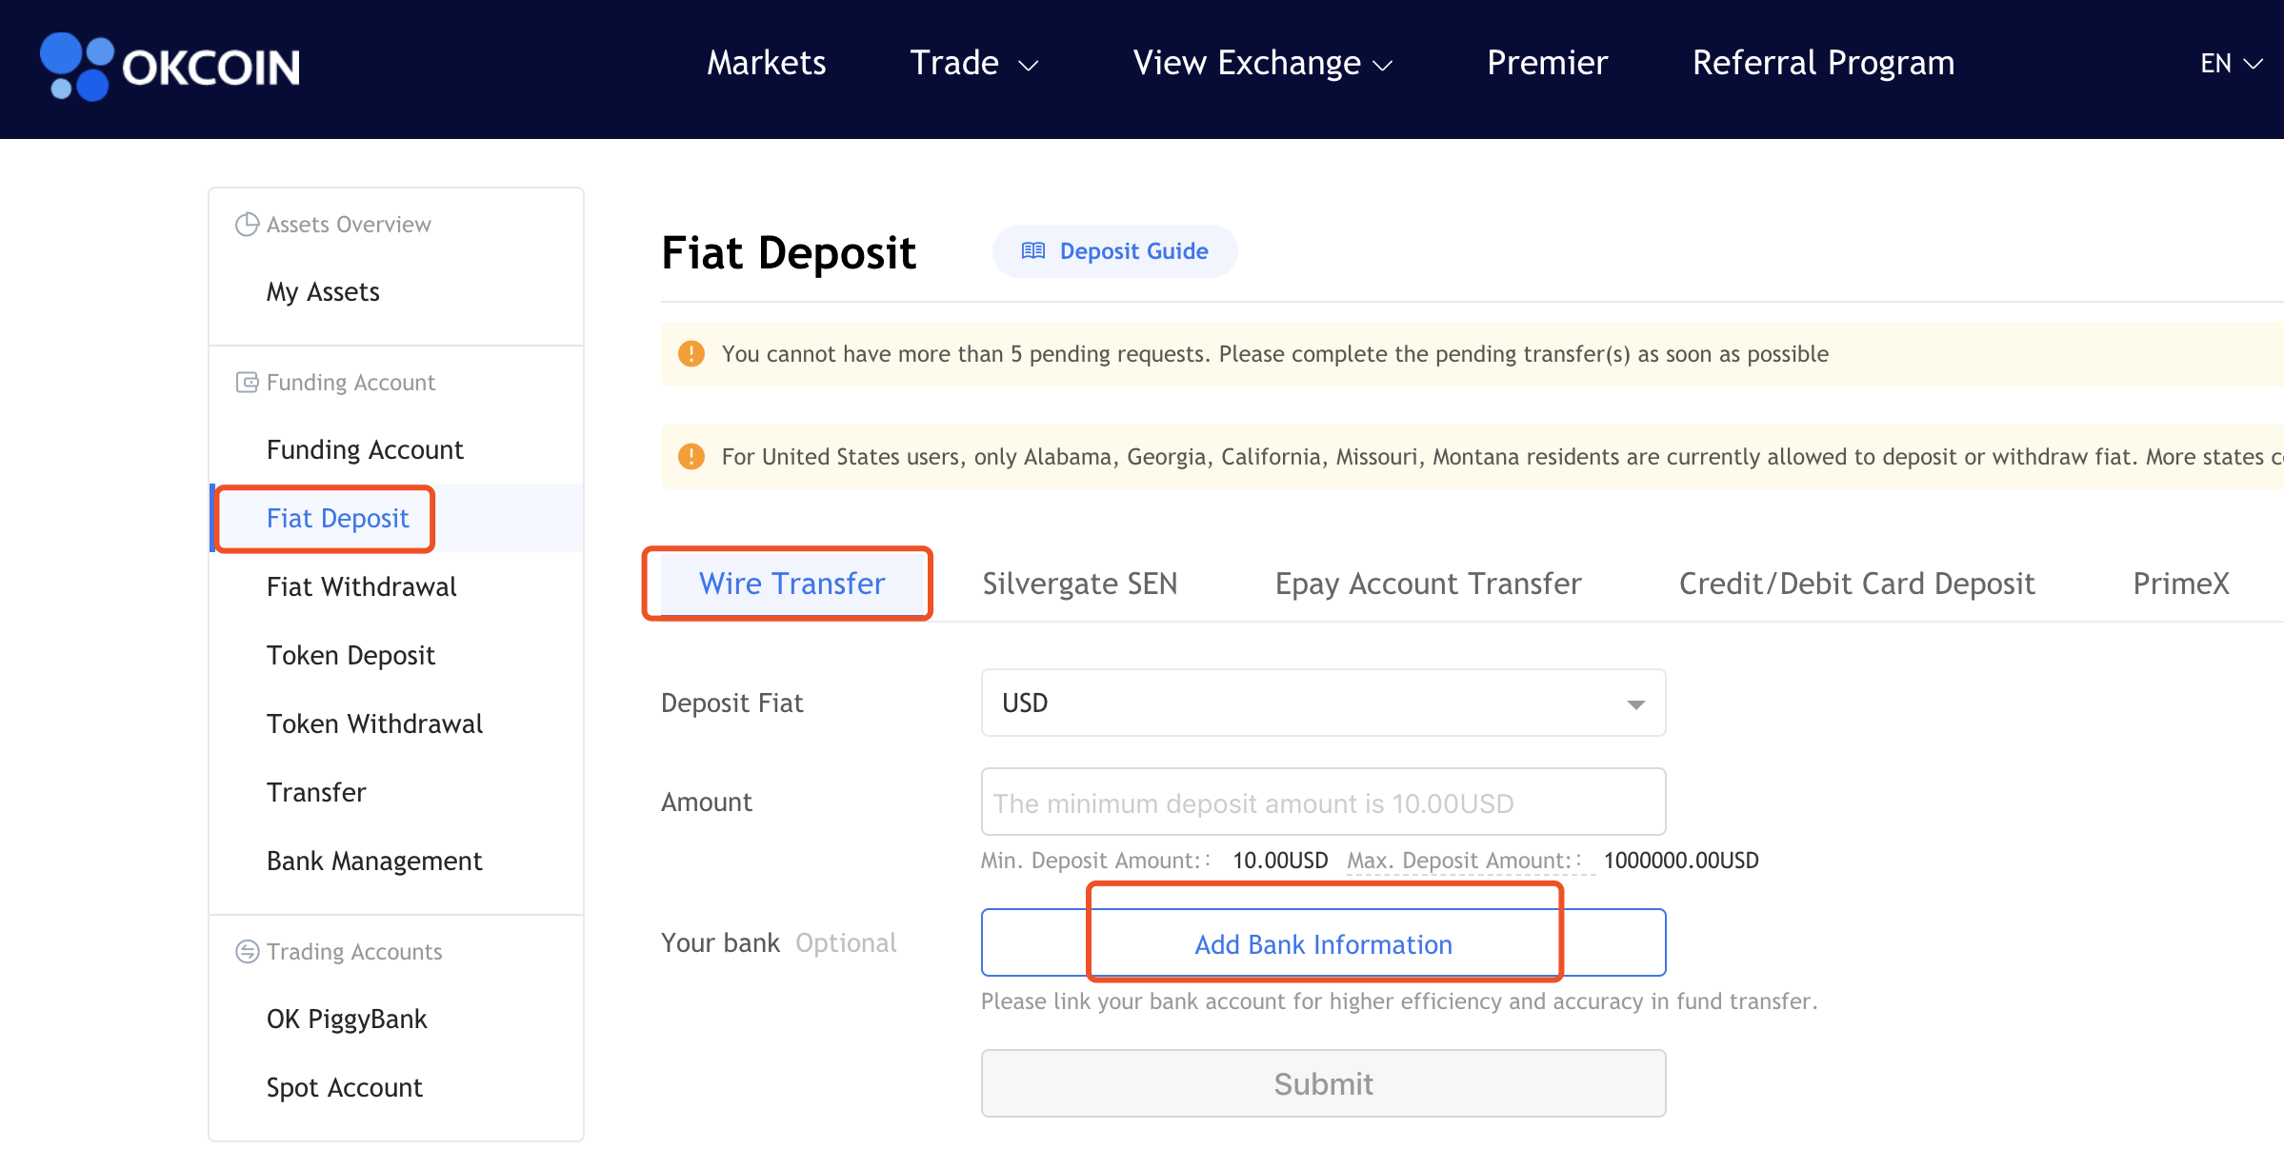Select the Epay Account Transfer tab
Image resolution: width=2284 pixels, height=1169 pixels.
1428,584
